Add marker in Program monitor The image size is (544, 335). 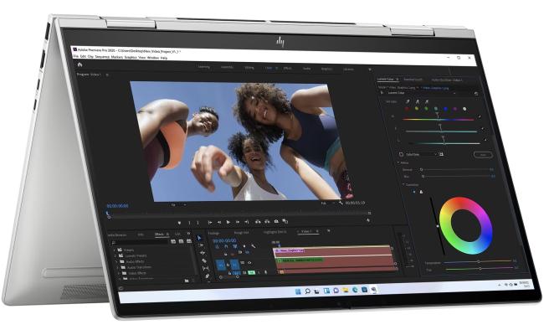[179, 222]
